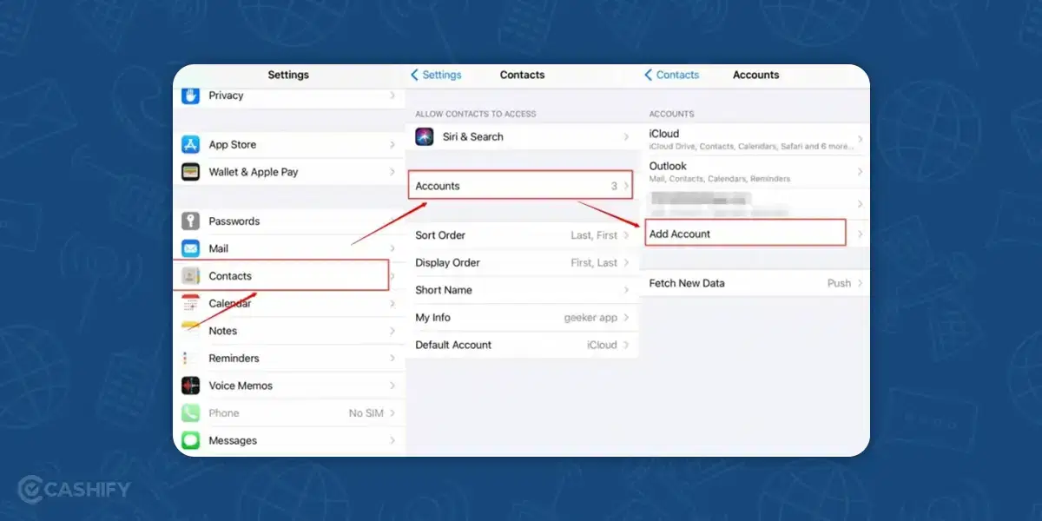Tap the 'iCloud' default account value
The height and width of the screenshot is (521, 1042).
coord(602,345)
